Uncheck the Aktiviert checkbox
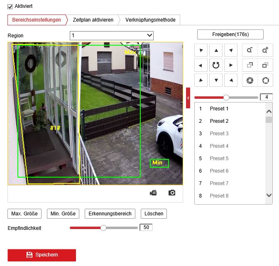 (x=10, y=6)
